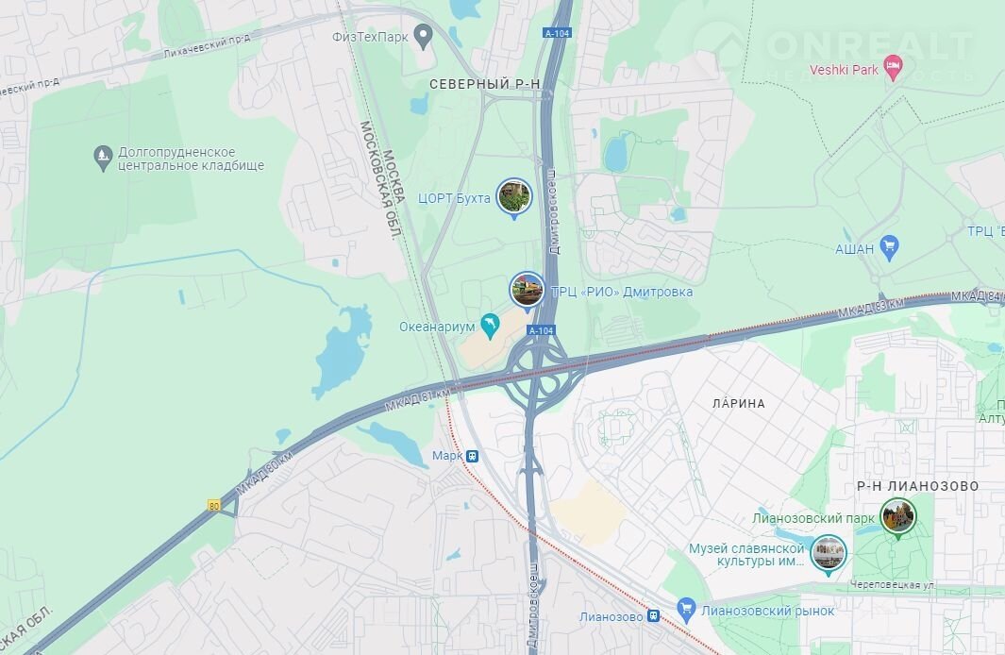Click the yellow 80 road number badge

pos(214,506)
